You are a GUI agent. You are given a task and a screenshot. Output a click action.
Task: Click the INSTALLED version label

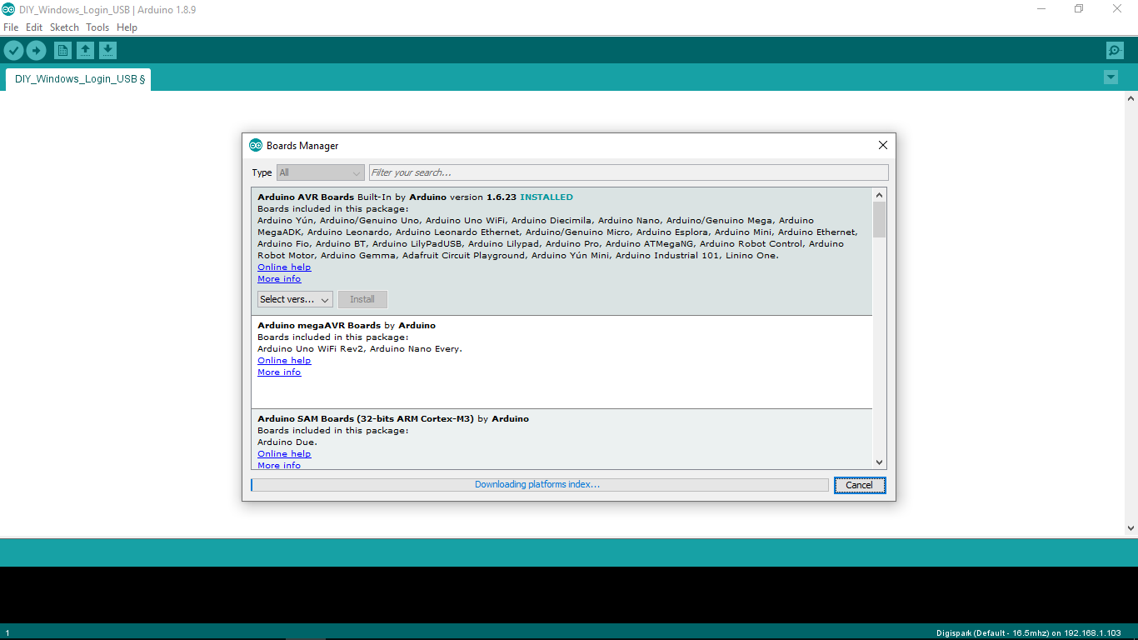pos(547,197)
